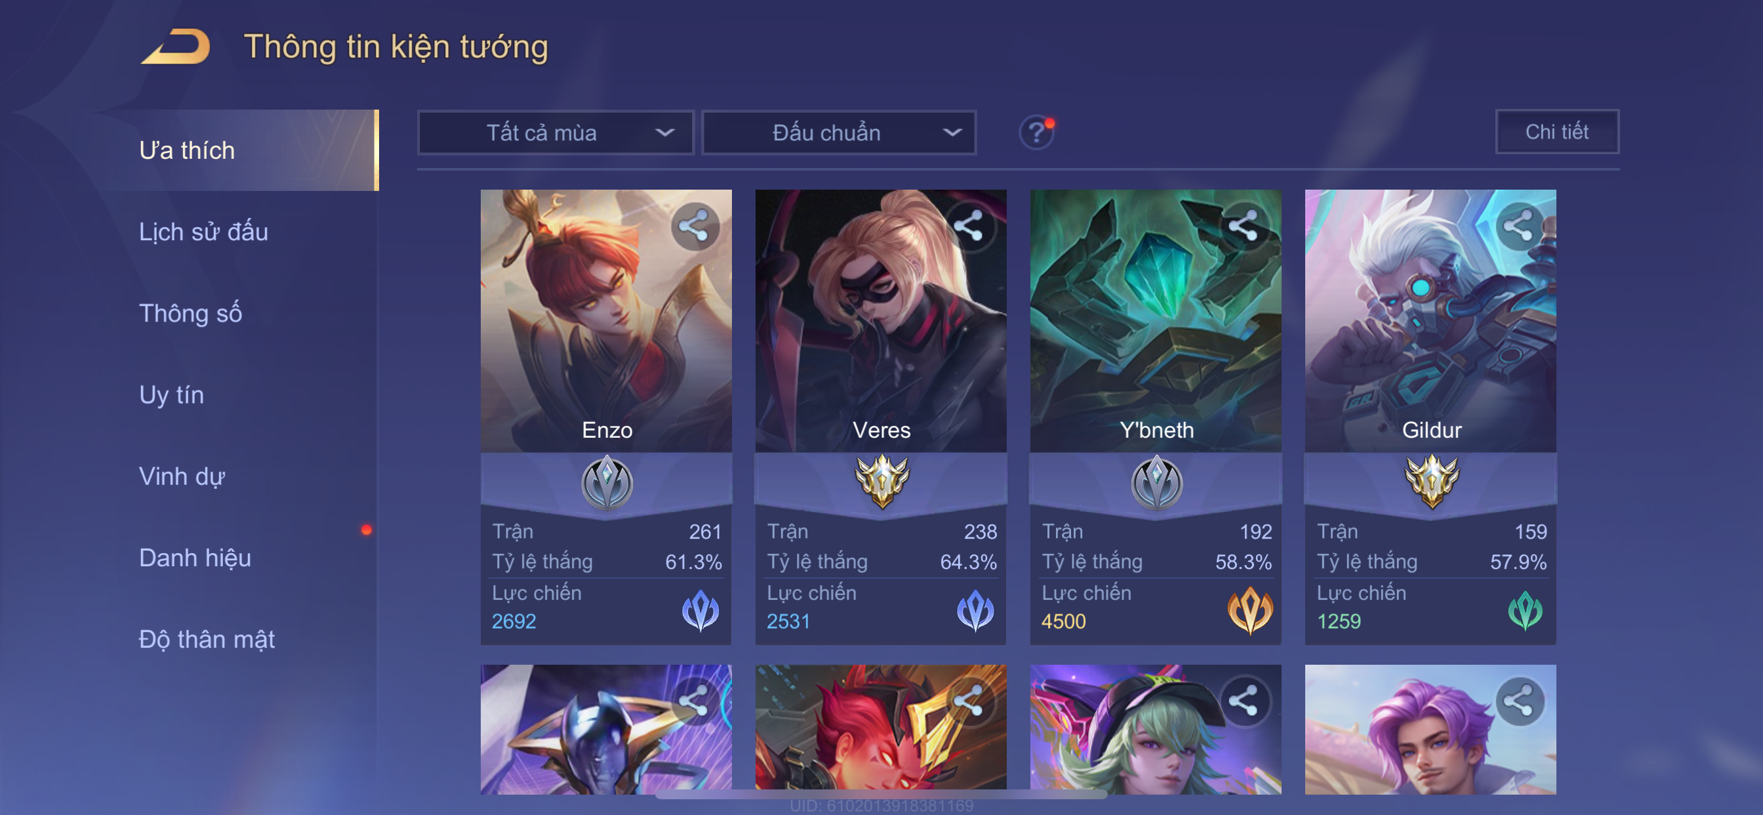The height and width of the screenshot is (815, 1763).
Task: Tap Enzo's silver proficiency emblem
Action: coord(607,483)
